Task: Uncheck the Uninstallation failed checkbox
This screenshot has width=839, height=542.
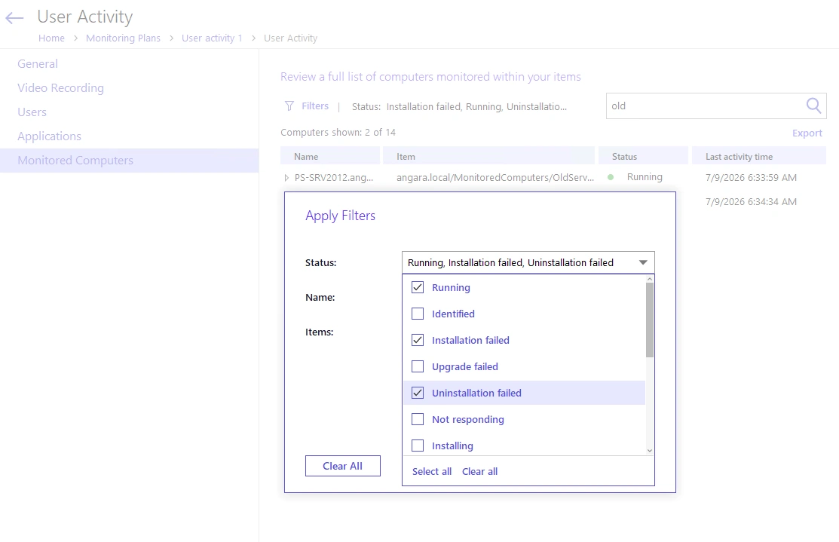Action: coord(418,393)
